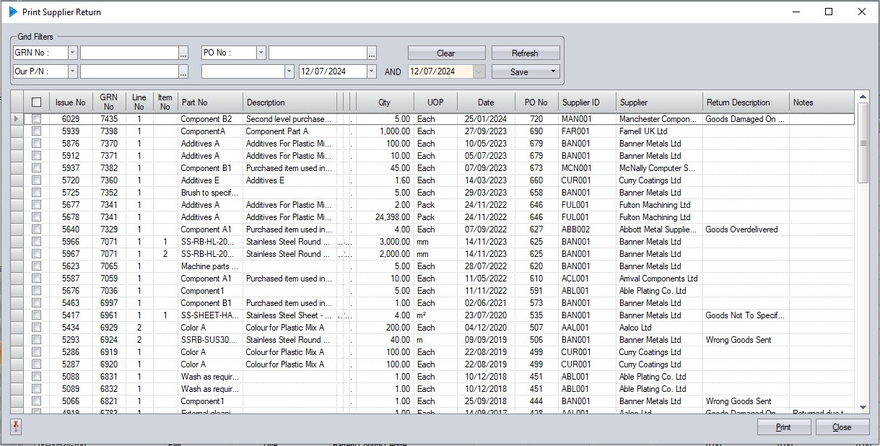The image size is (880, 446).
Task: Click the Return Description column header
Action: 745,102
